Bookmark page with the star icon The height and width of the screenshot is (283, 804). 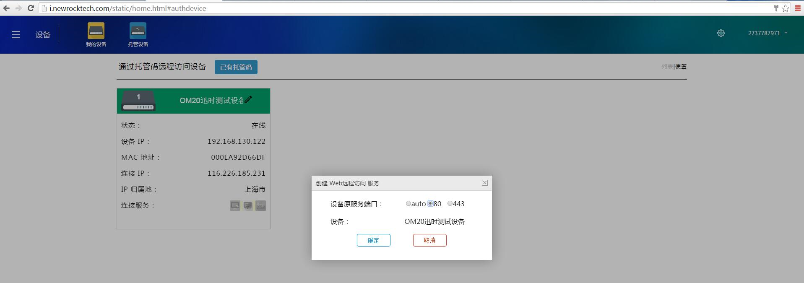pos(785,8)
